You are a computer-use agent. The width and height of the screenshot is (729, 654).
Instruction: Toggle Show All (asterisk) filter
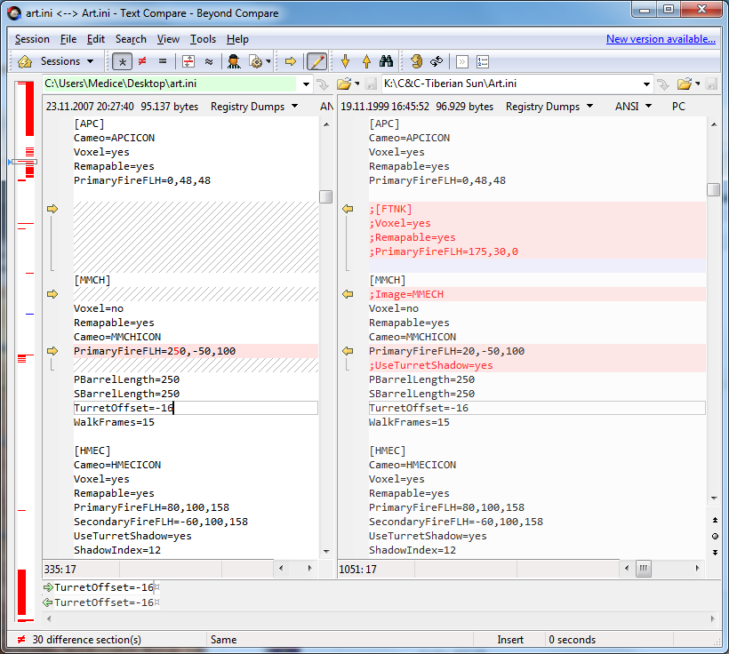point(123,61)
